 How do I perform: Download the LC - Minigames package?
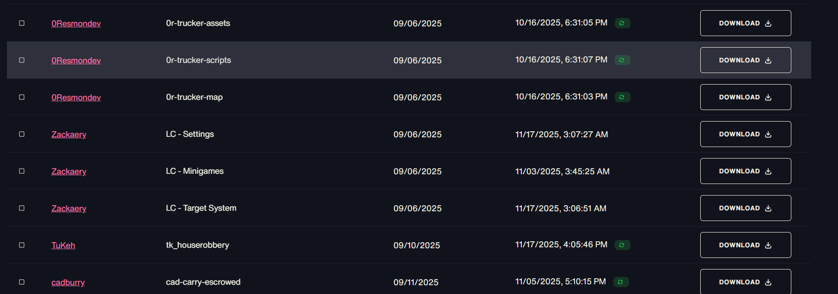(746, 171)
